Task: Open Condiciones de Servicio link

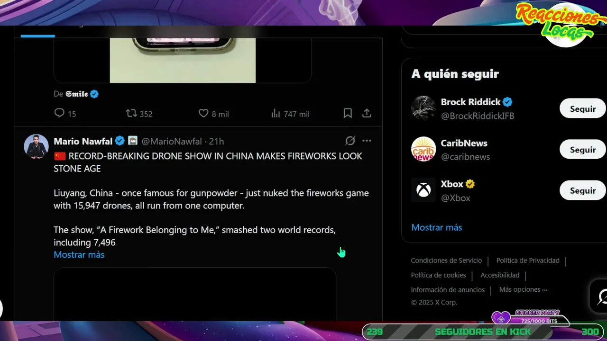Action: pyautogui.click(x=446, y=260)
